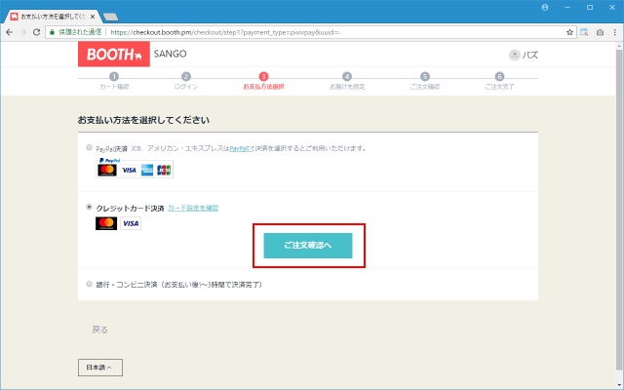Click the BOOTH logo

click(114, 55)
